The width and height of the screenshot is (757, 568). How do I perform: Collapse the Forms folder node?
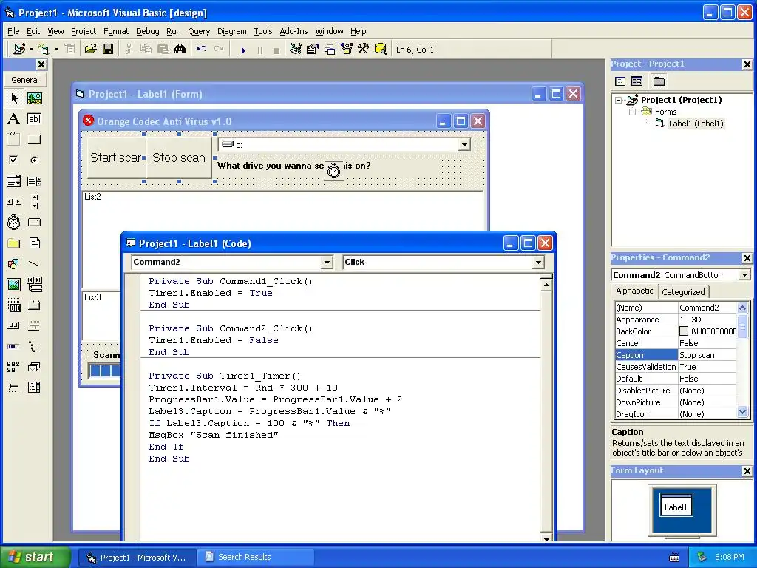coord(633,112)
